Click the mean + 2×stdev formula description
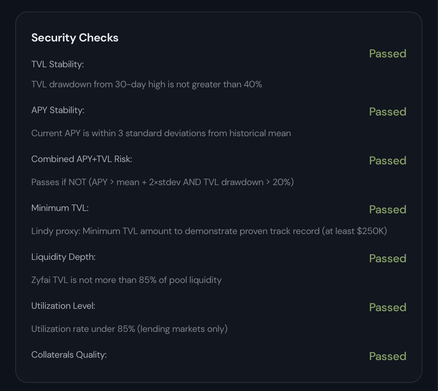This screenshot has width=438, height=391. (x=162, y=182)
